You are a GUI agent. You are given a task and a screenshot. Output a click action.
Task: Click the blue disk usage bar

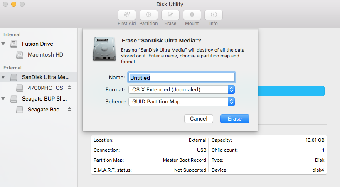point(291,91)
